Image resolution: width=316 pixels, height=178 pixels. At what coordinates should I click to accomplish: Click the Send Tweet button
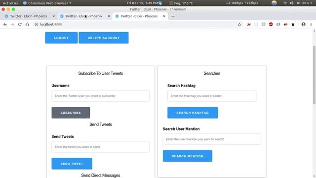pyautogui.click(x=72, y=164)
